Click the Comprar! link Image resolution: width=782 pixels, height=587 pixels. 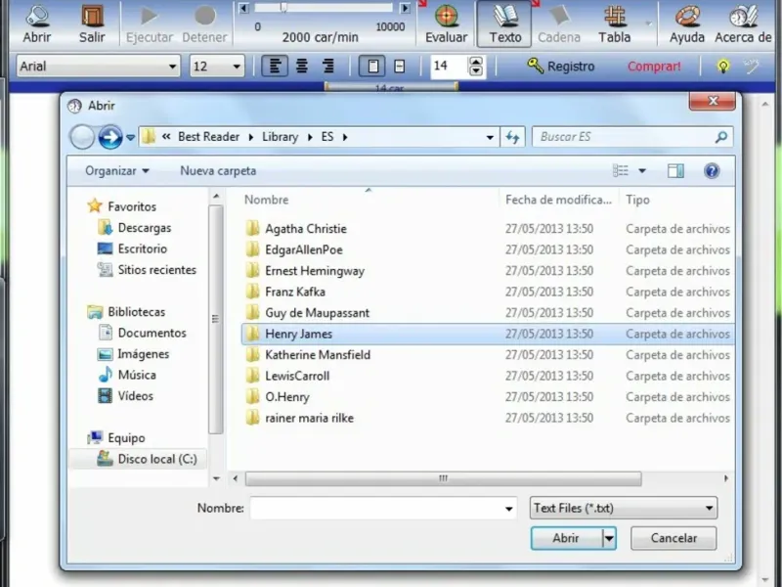(654, 67)
